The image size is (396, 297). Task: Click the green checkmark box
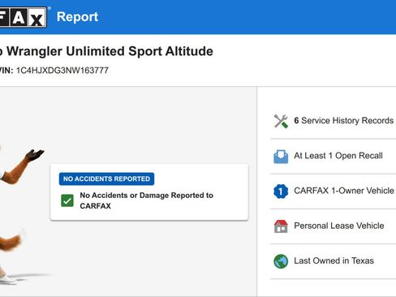pyautogui.click(x=67, y=200)
